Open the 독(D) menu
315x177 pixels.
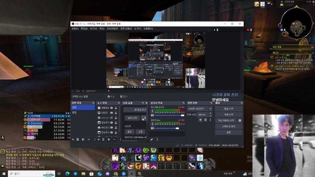coord(102,29)
